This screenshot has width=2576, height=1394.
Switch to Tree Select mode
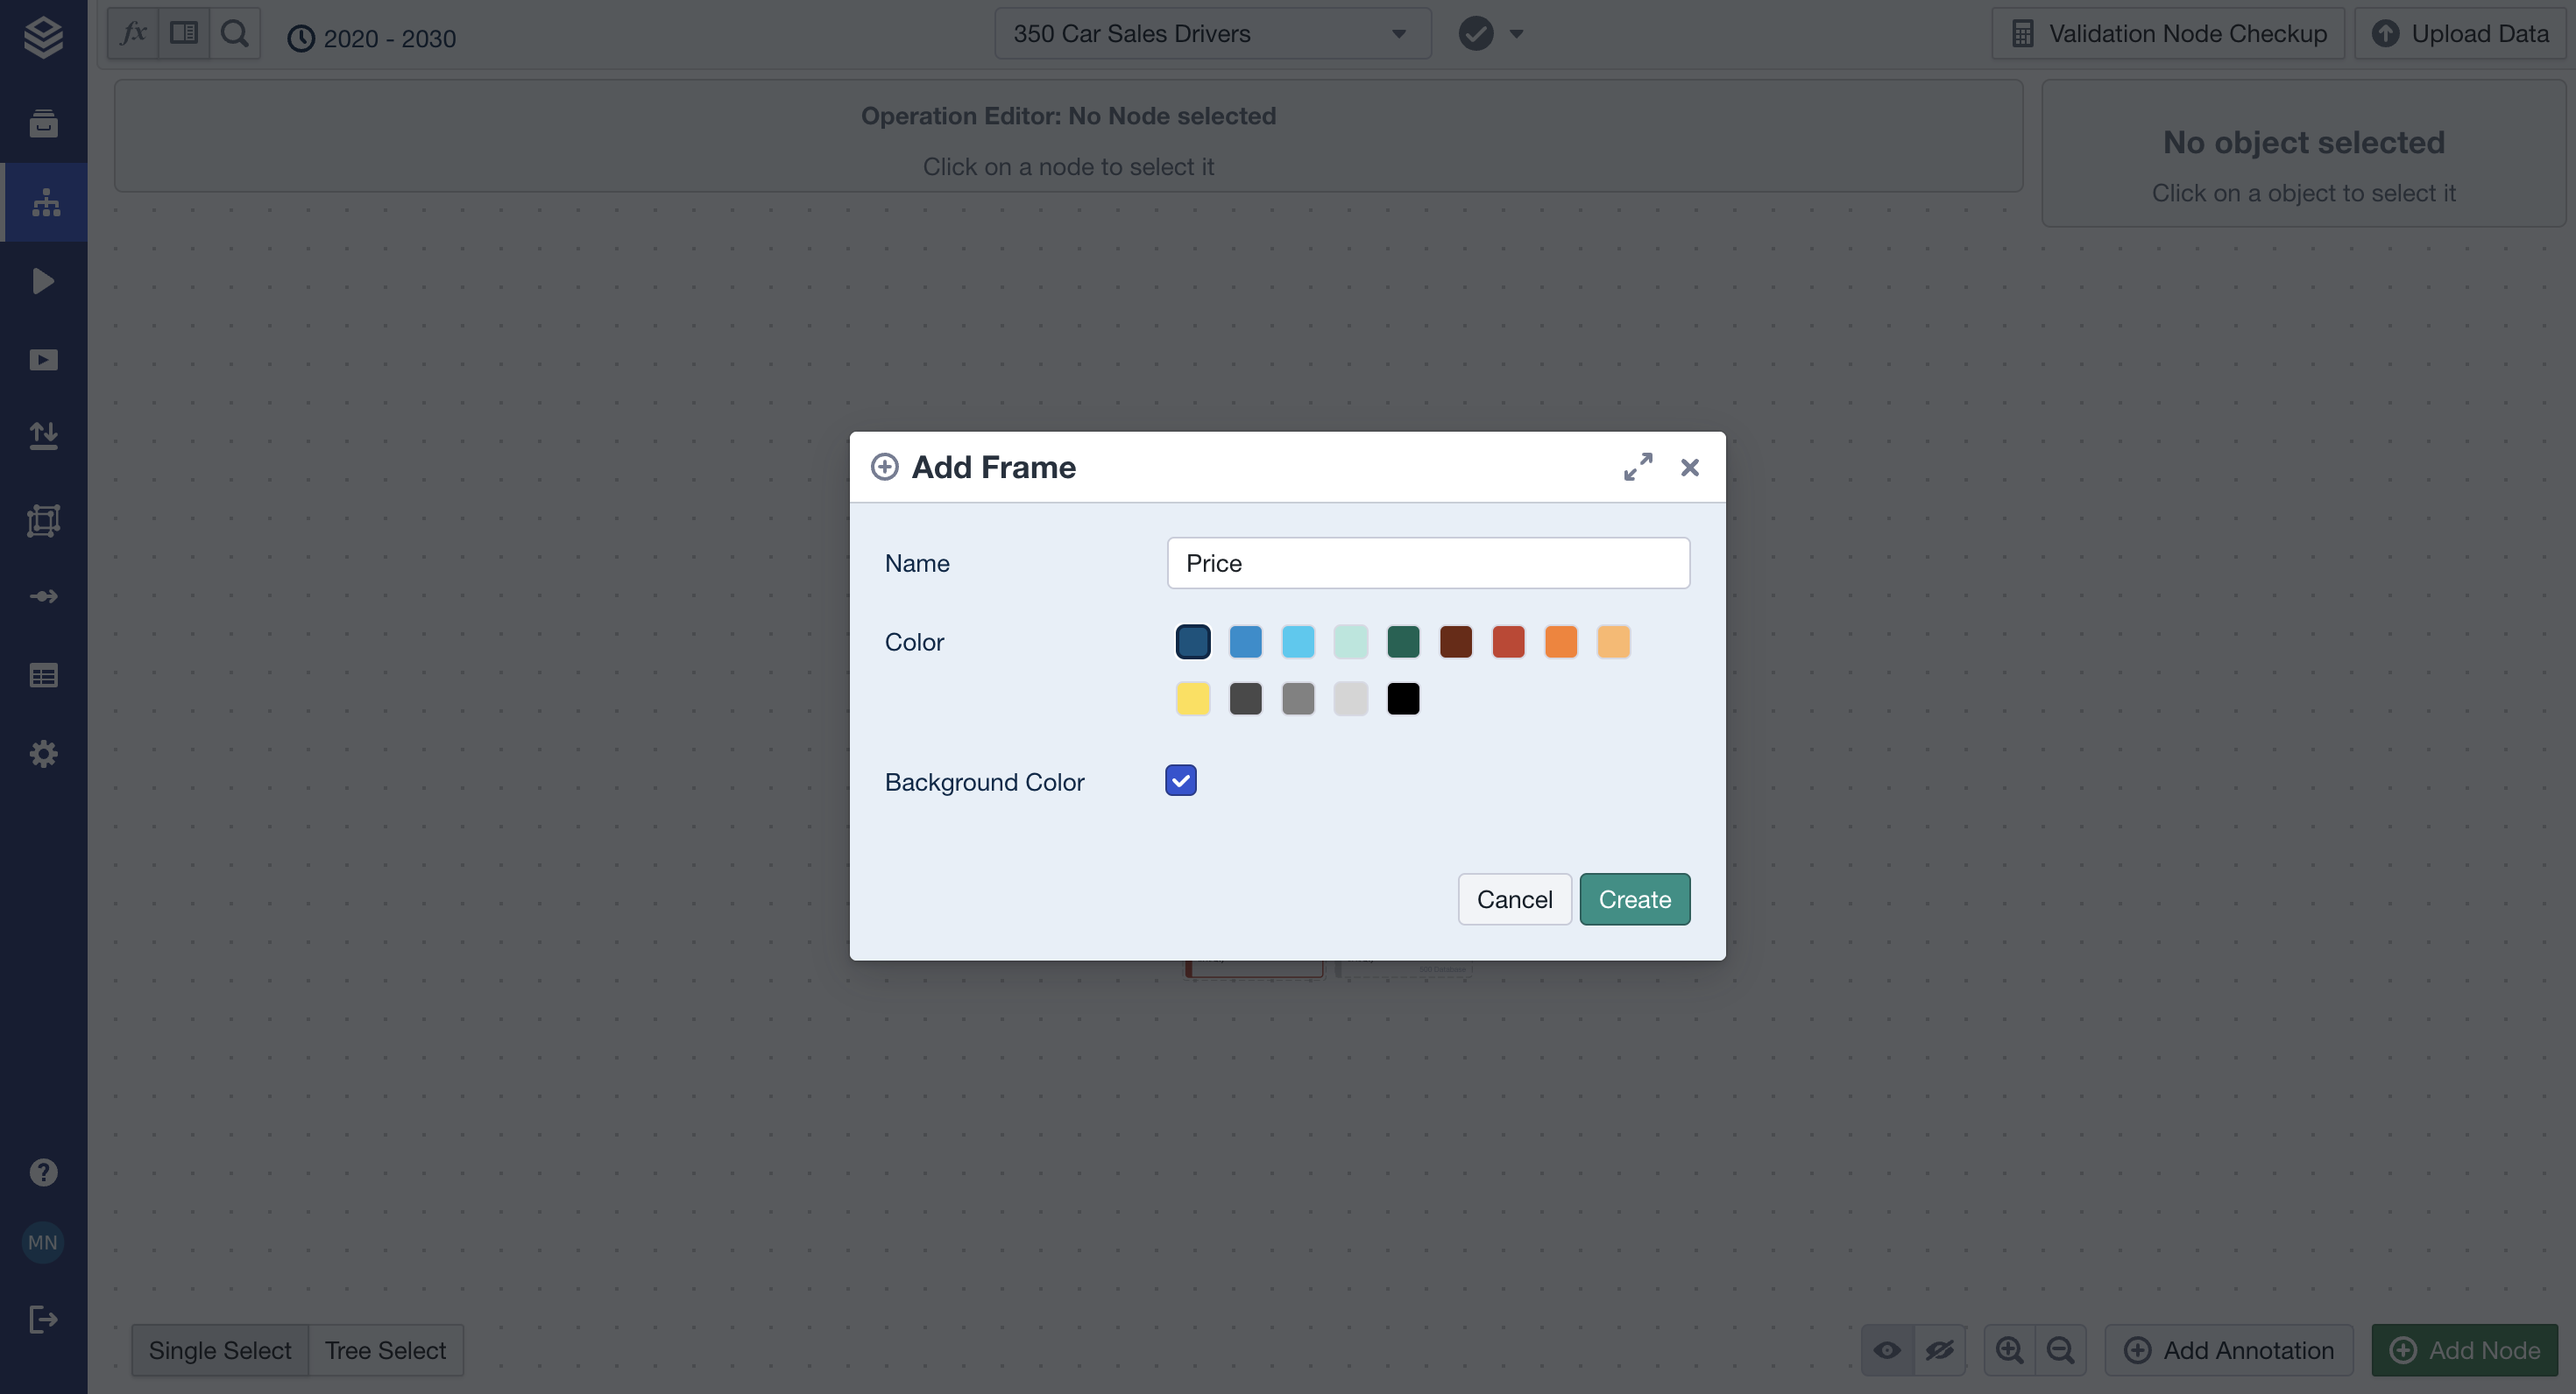385,1350
